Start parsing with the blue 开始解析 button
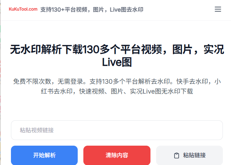This screenshot has width=231, height=165. tap(44, 155)
